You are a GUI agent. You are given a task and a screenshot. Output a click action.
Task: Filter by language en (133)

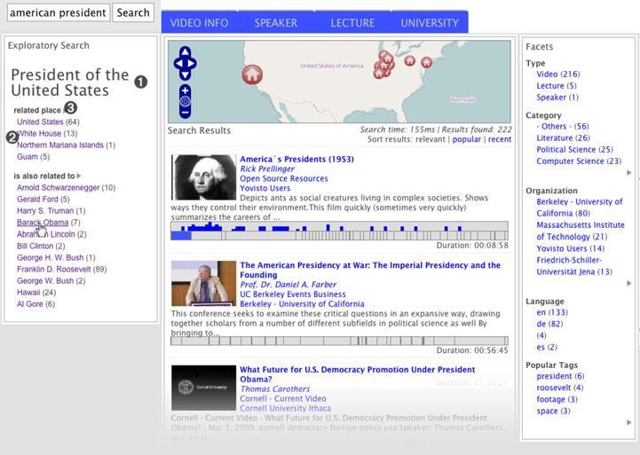point(552,312)
